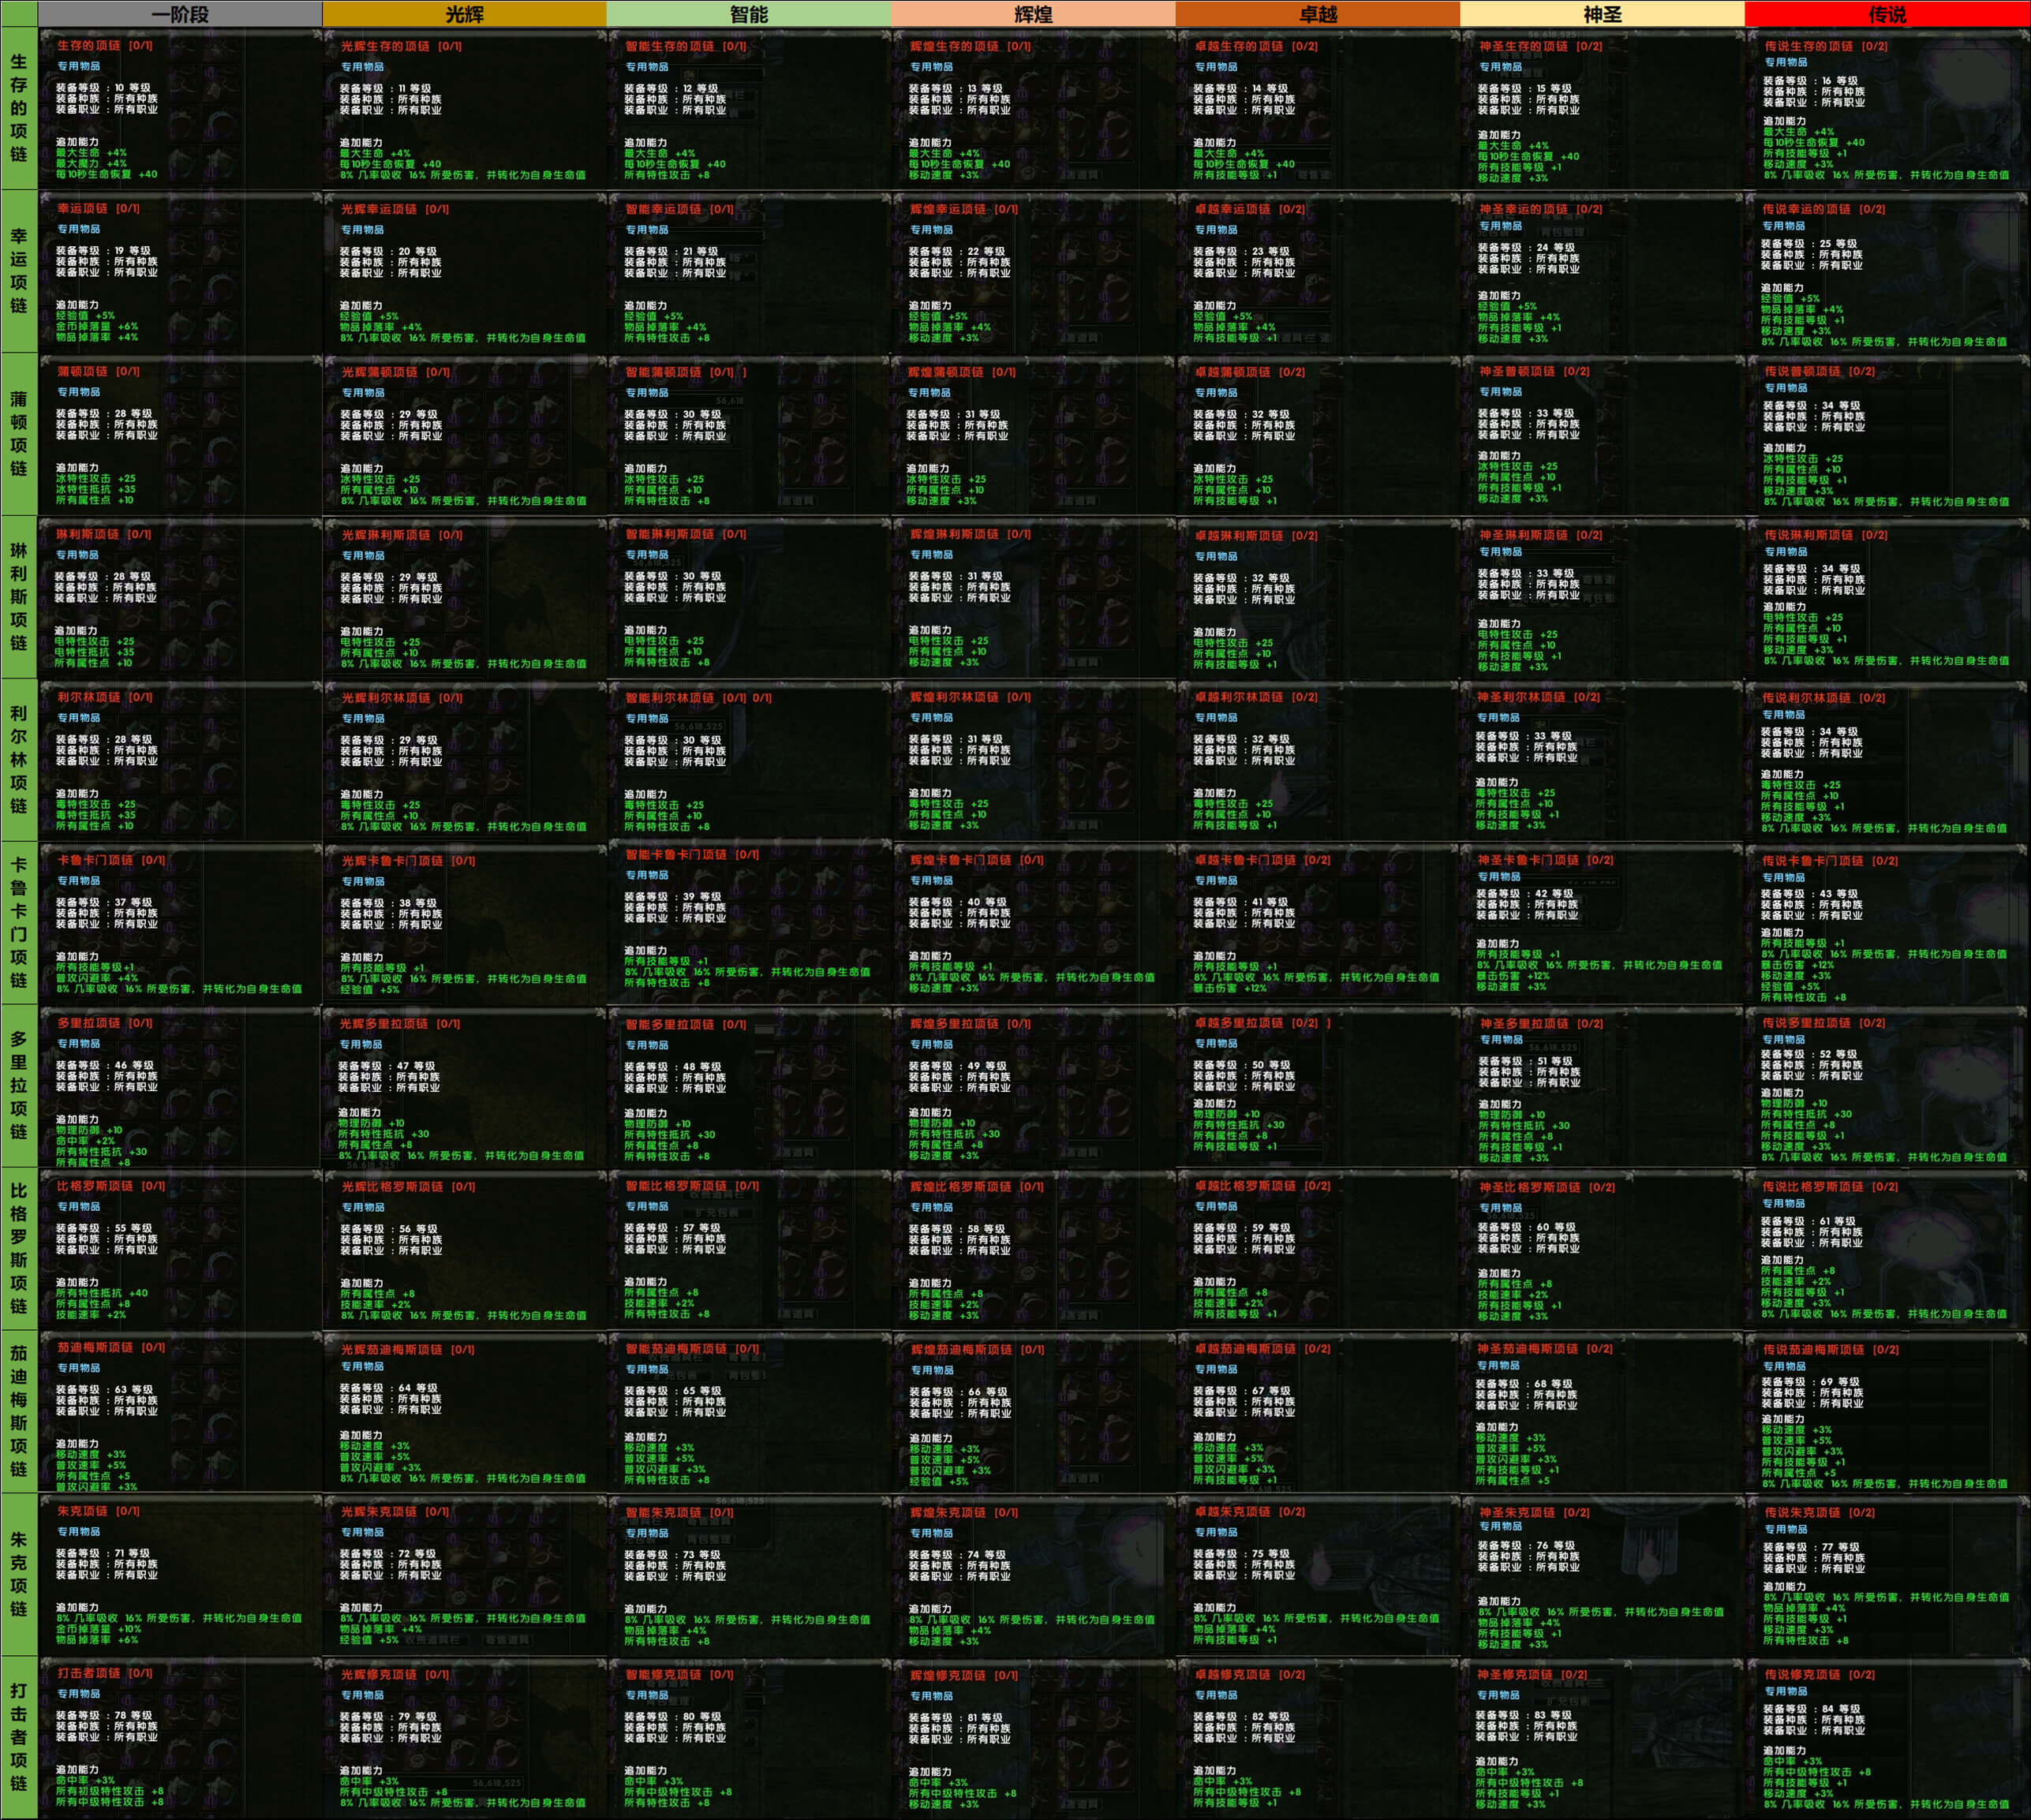Click the 幸运项链 row label
The height and width of the screenshot is (1820, 2031).
19,270
